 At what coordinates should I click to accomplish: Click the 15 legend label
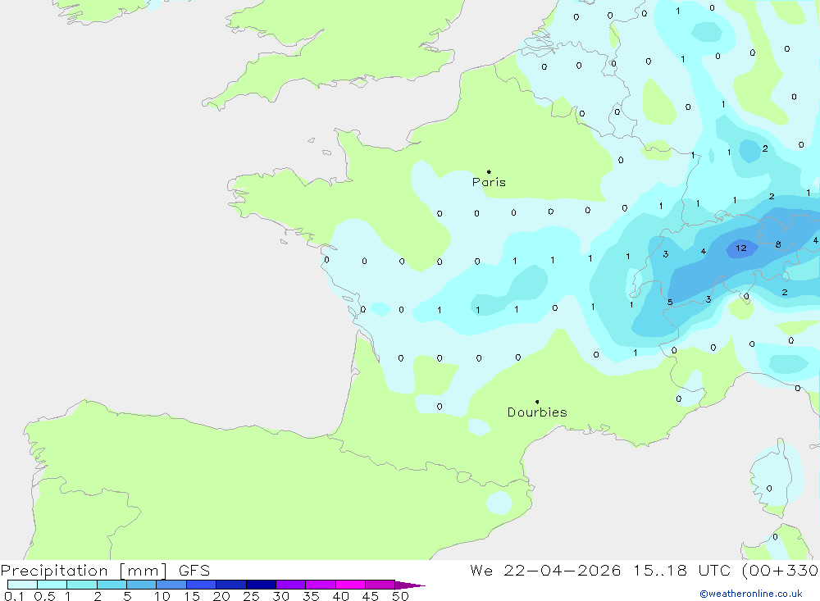(192, 596)
